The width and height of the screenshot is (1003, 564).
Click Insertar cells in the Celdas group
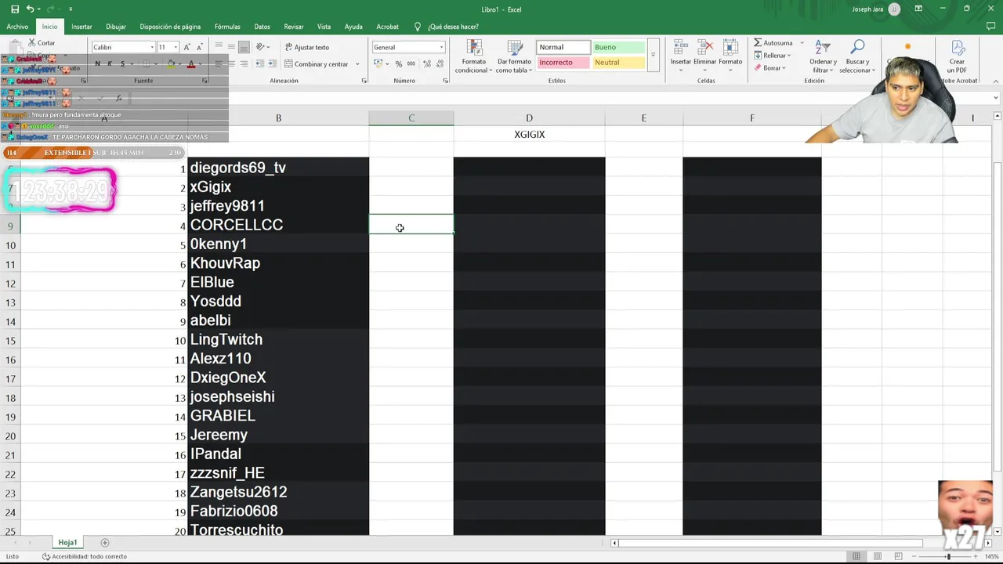[x=680, y=55]
